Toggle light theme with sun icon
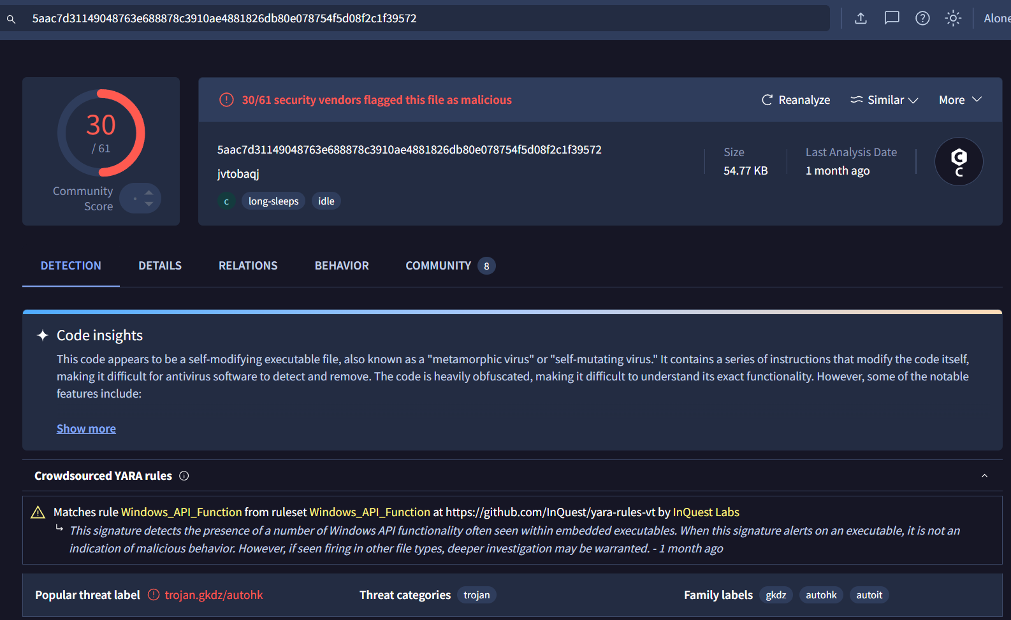The height and width of the screenshot is (620, 1011). pyautogui.click(x=952, y=18)
